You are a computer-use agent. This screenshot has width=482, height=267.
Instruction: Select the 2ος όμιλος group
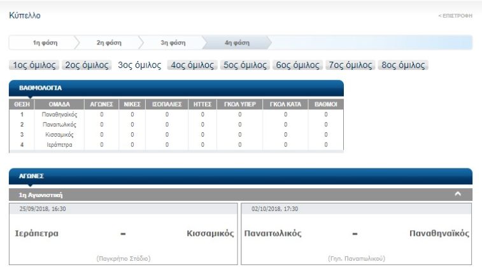click(x=87, y=65)
